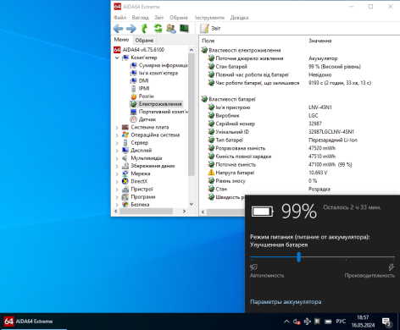The image size is (400, 330).
Task: Switch to the Обране tab in side panel
Action: pos(144,40)
